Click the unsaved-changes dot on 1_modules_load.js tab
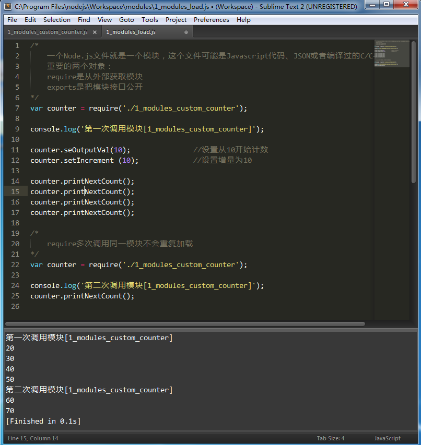 click(185, 31)
